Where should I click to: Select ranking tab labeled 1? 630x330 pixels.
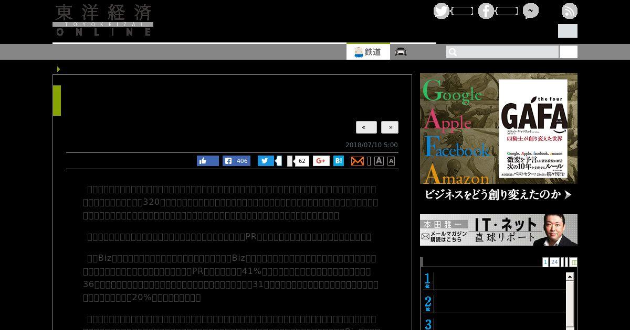545,262
